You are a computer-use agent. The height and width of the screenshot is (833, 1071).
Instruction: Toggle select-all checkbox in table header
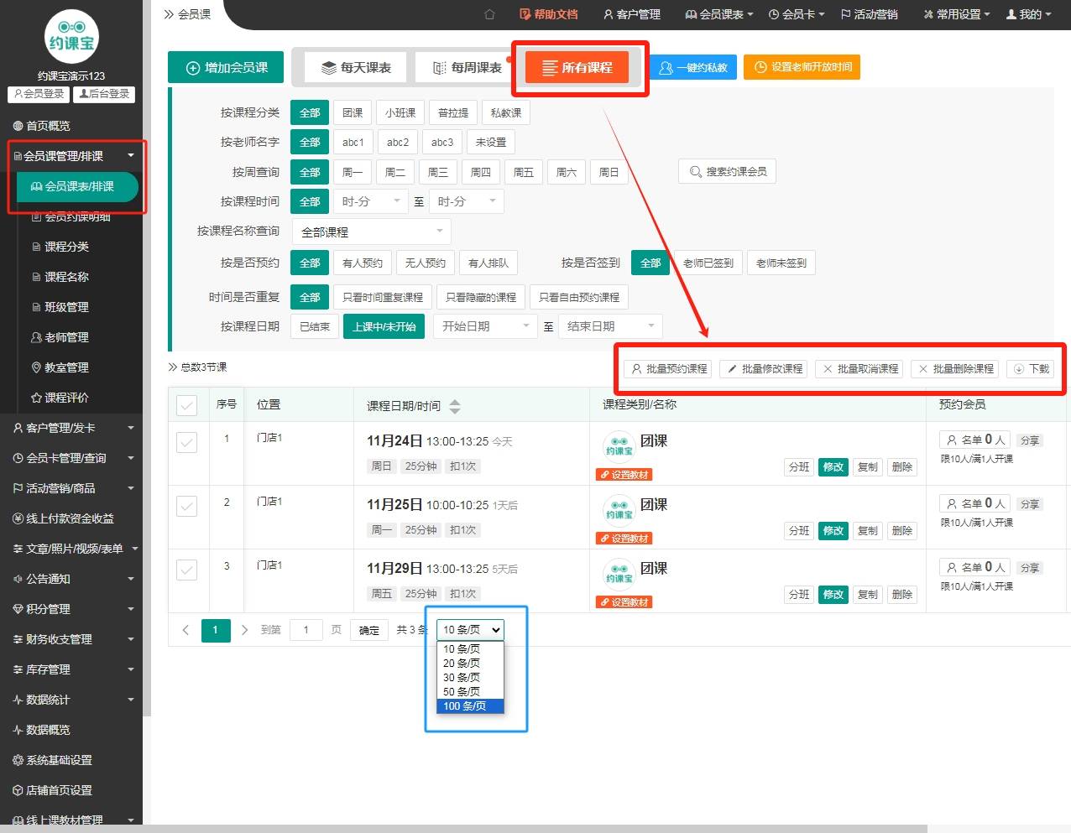point(187,406)
